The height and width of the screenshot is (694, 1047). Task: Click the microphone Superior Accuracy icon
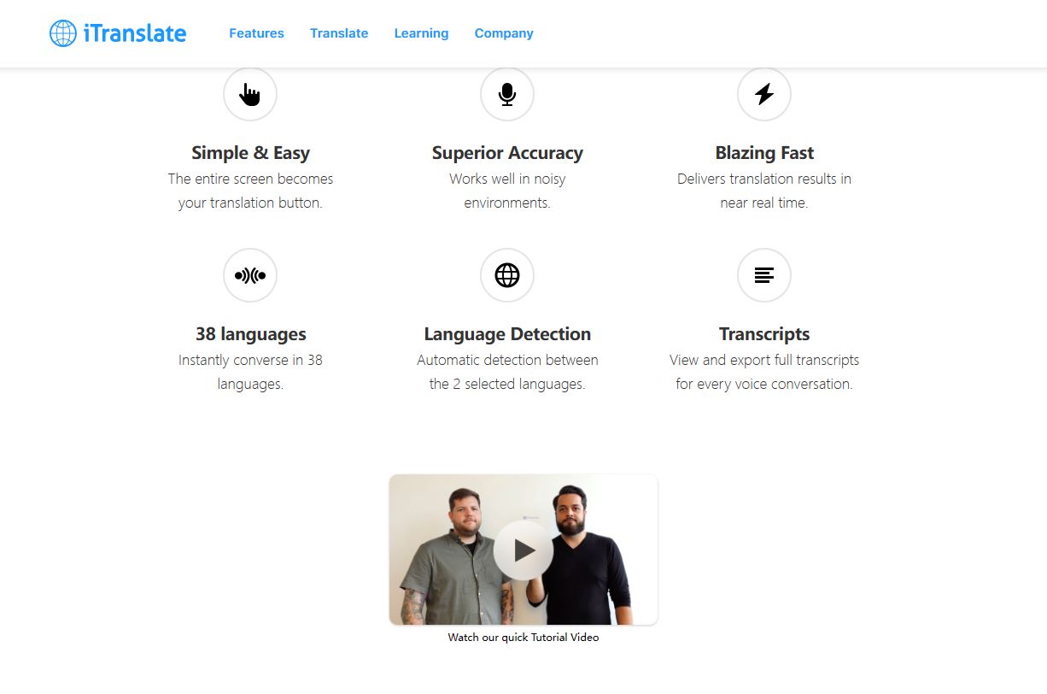[x=507, y=94]
